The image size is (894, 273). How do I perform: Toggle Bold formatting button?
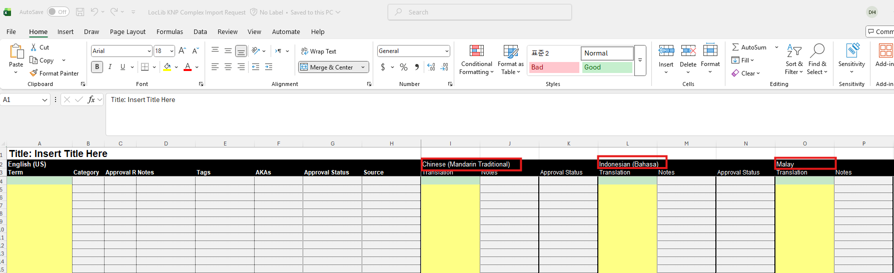coord(97,67)
